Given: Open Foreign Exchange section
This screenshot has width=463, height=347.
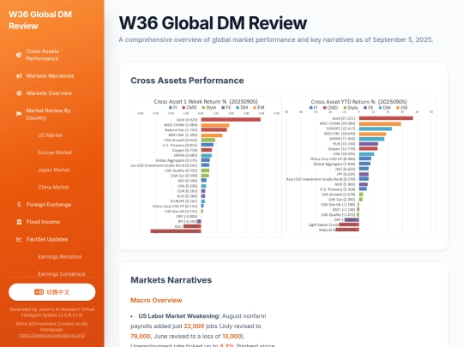Looking at the screenshot, I should [49, 205].
